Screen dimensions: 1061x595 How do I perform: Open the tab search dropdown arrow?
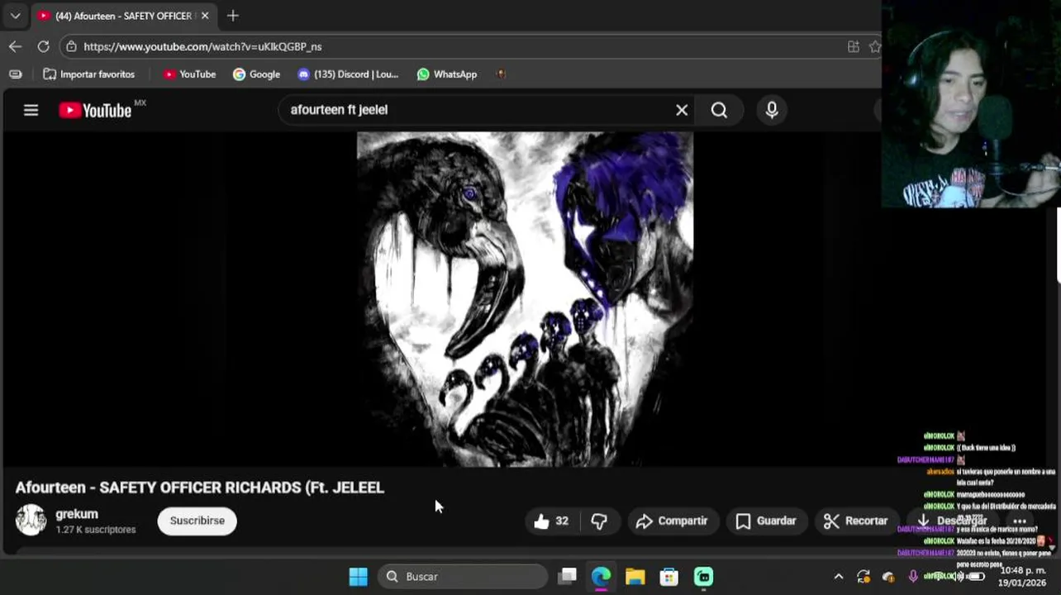15,15
